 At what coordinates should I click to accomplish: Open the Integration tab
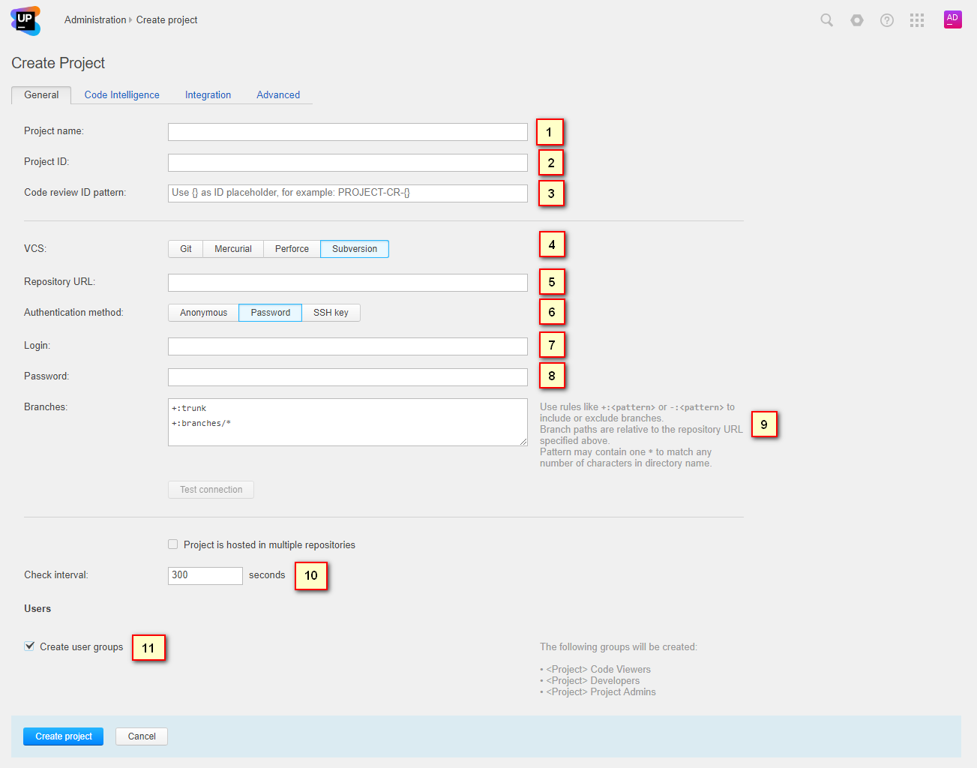208,95
